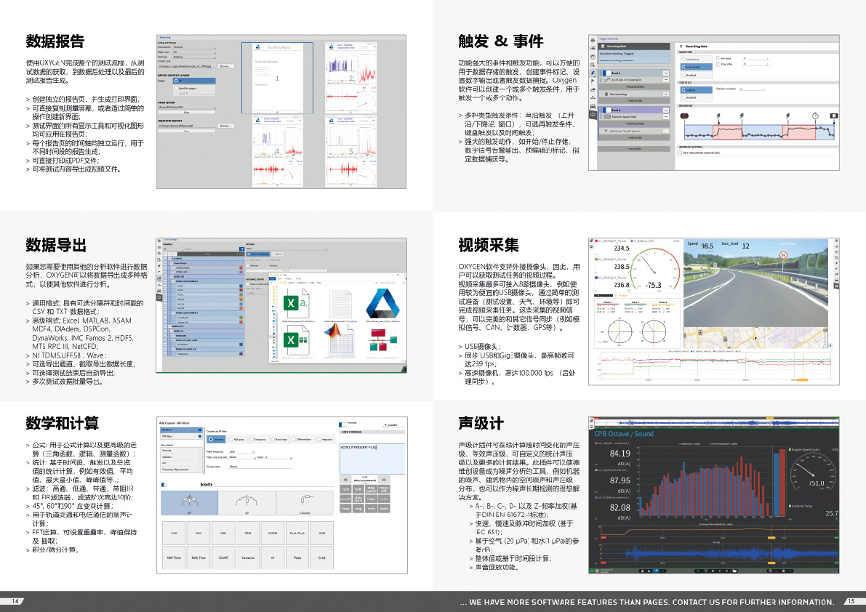866x612 pixels.
Task: Toggle Event 2 enable switch
Action: click(606, 110)
